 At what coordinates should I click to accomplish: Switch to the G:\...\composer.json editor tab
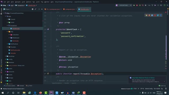(x=53, y=9)
